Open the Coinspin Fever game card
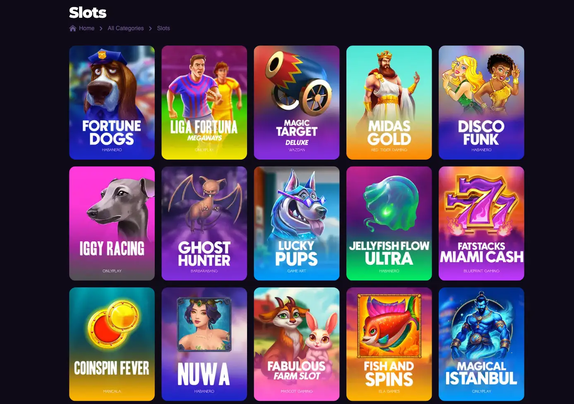Image resolution: width=574 pixels, height=404 pixels. click(112, 344)
